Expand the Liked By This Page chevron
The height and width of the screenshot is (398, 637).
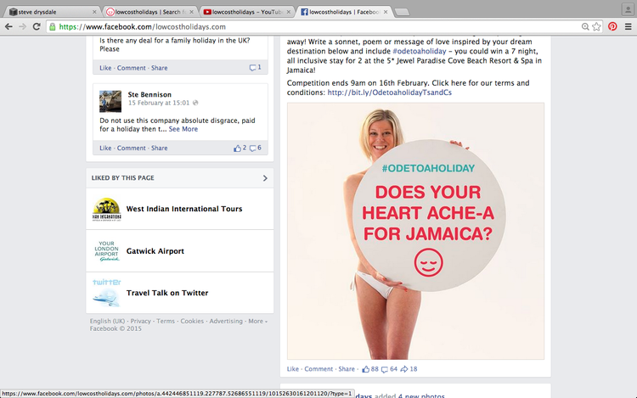tap(265, 178)
